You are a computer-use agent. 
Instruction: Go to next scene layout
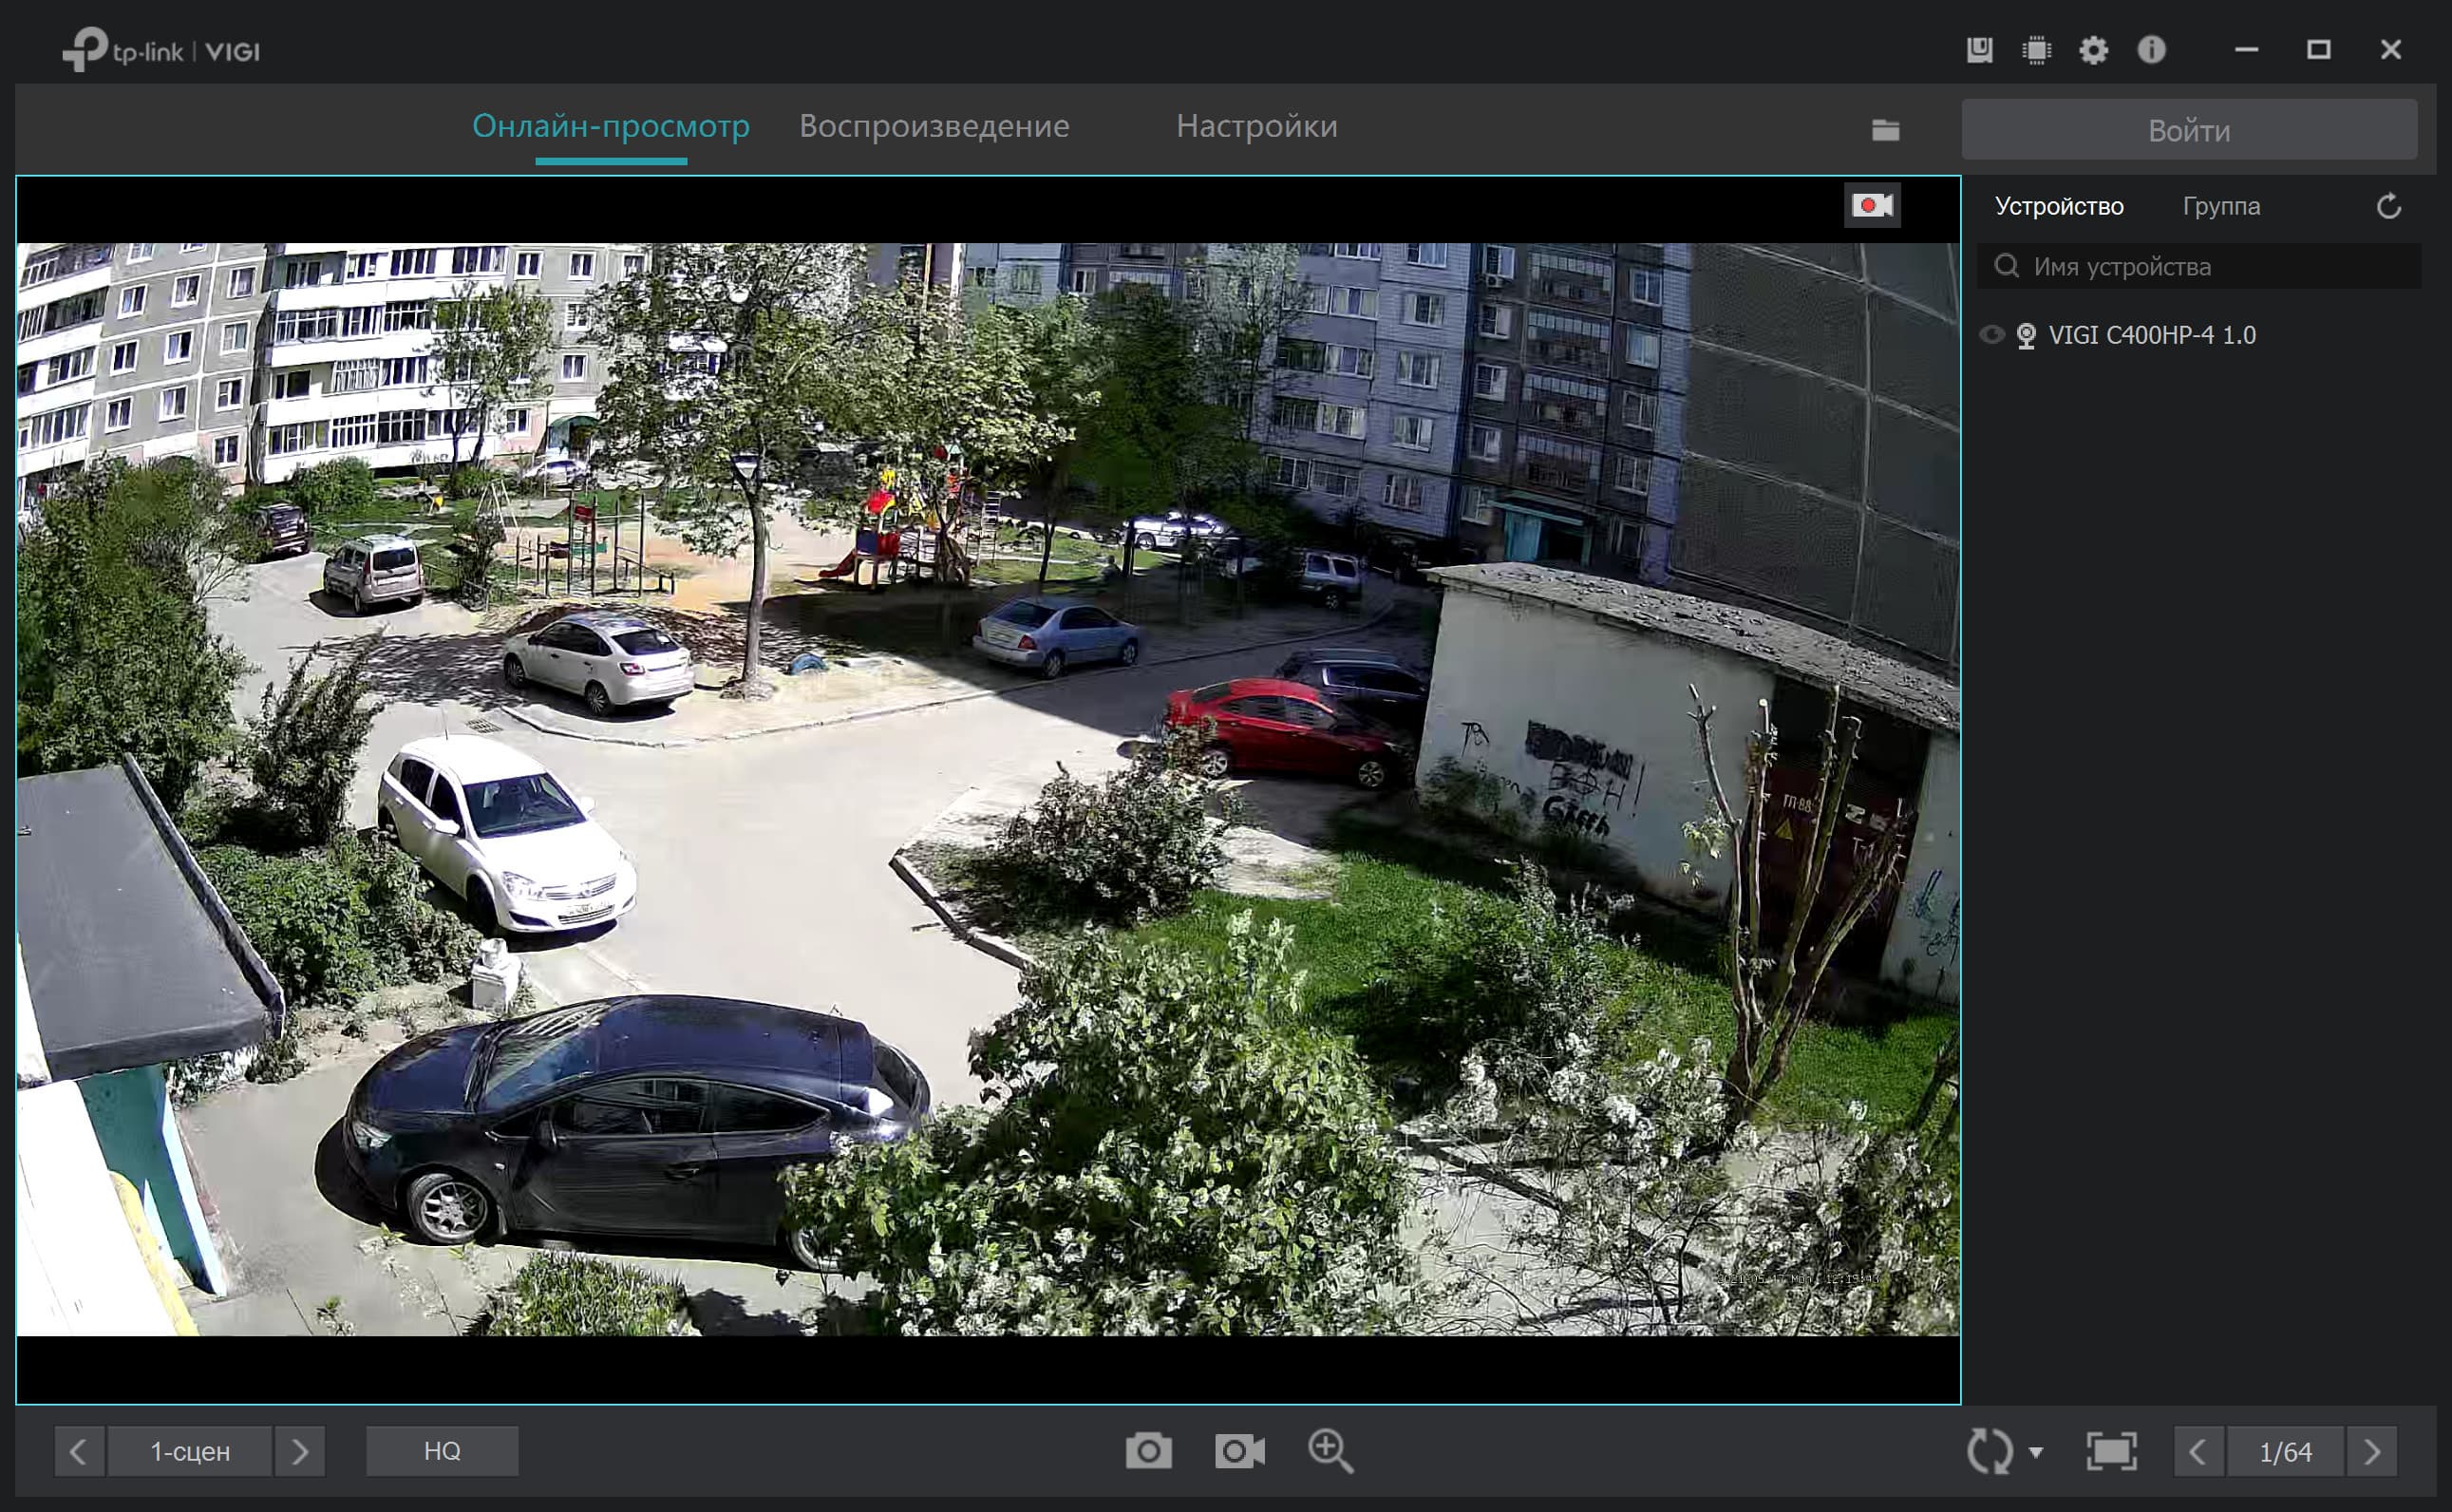[300, 1451]
